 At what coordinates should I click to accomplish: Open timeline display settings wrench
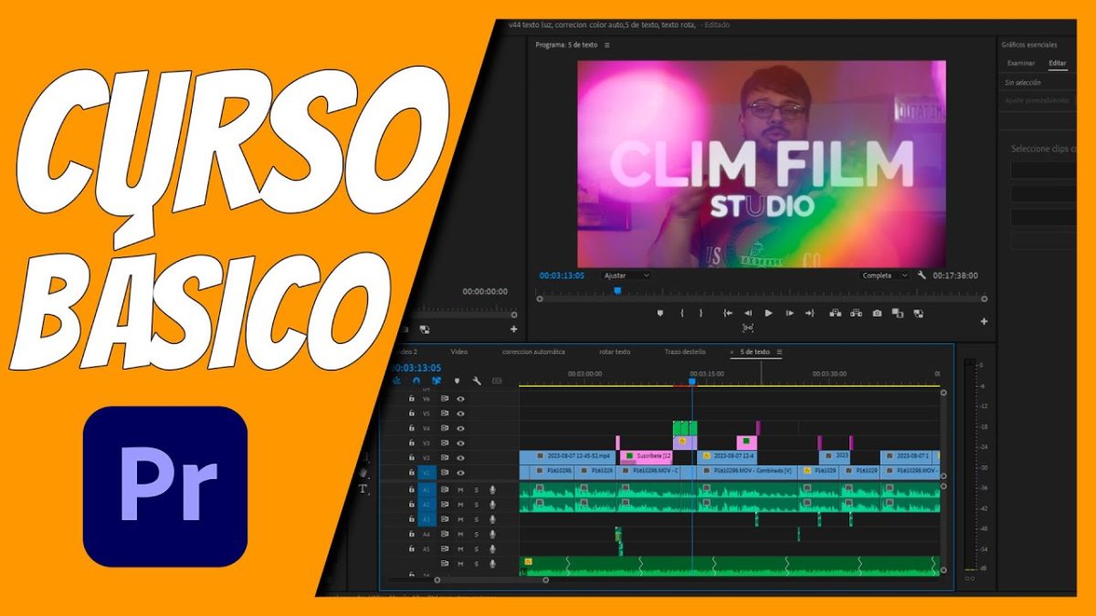pos(476,381)
